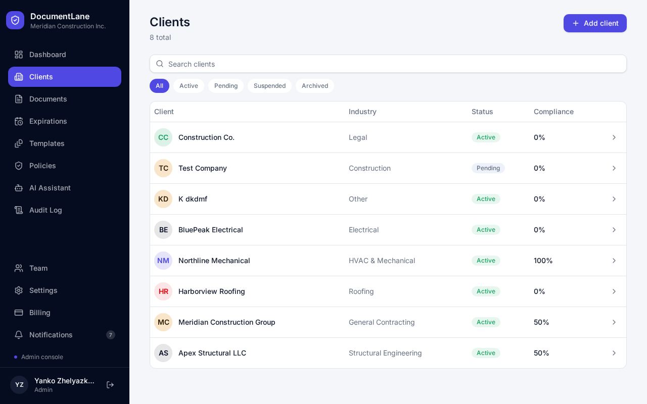This screenshot has width=647, height=404.
Task: Show Archived clients
Action: click(315, 86)
